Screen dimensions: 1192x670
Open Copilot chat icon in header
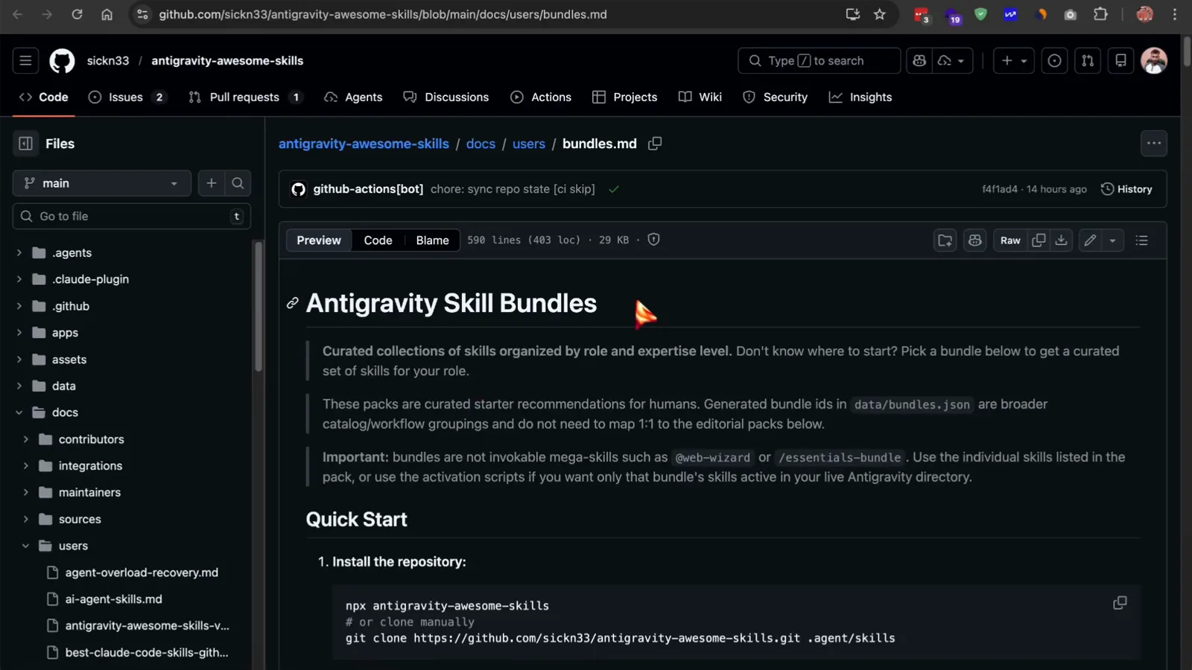coord(919,60)
